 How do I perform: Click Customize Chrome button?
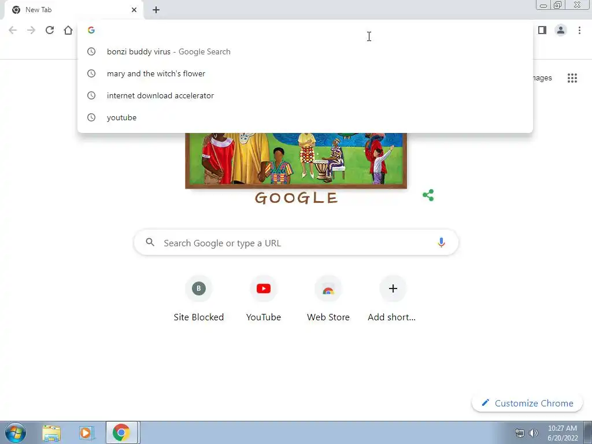(527, 403)
